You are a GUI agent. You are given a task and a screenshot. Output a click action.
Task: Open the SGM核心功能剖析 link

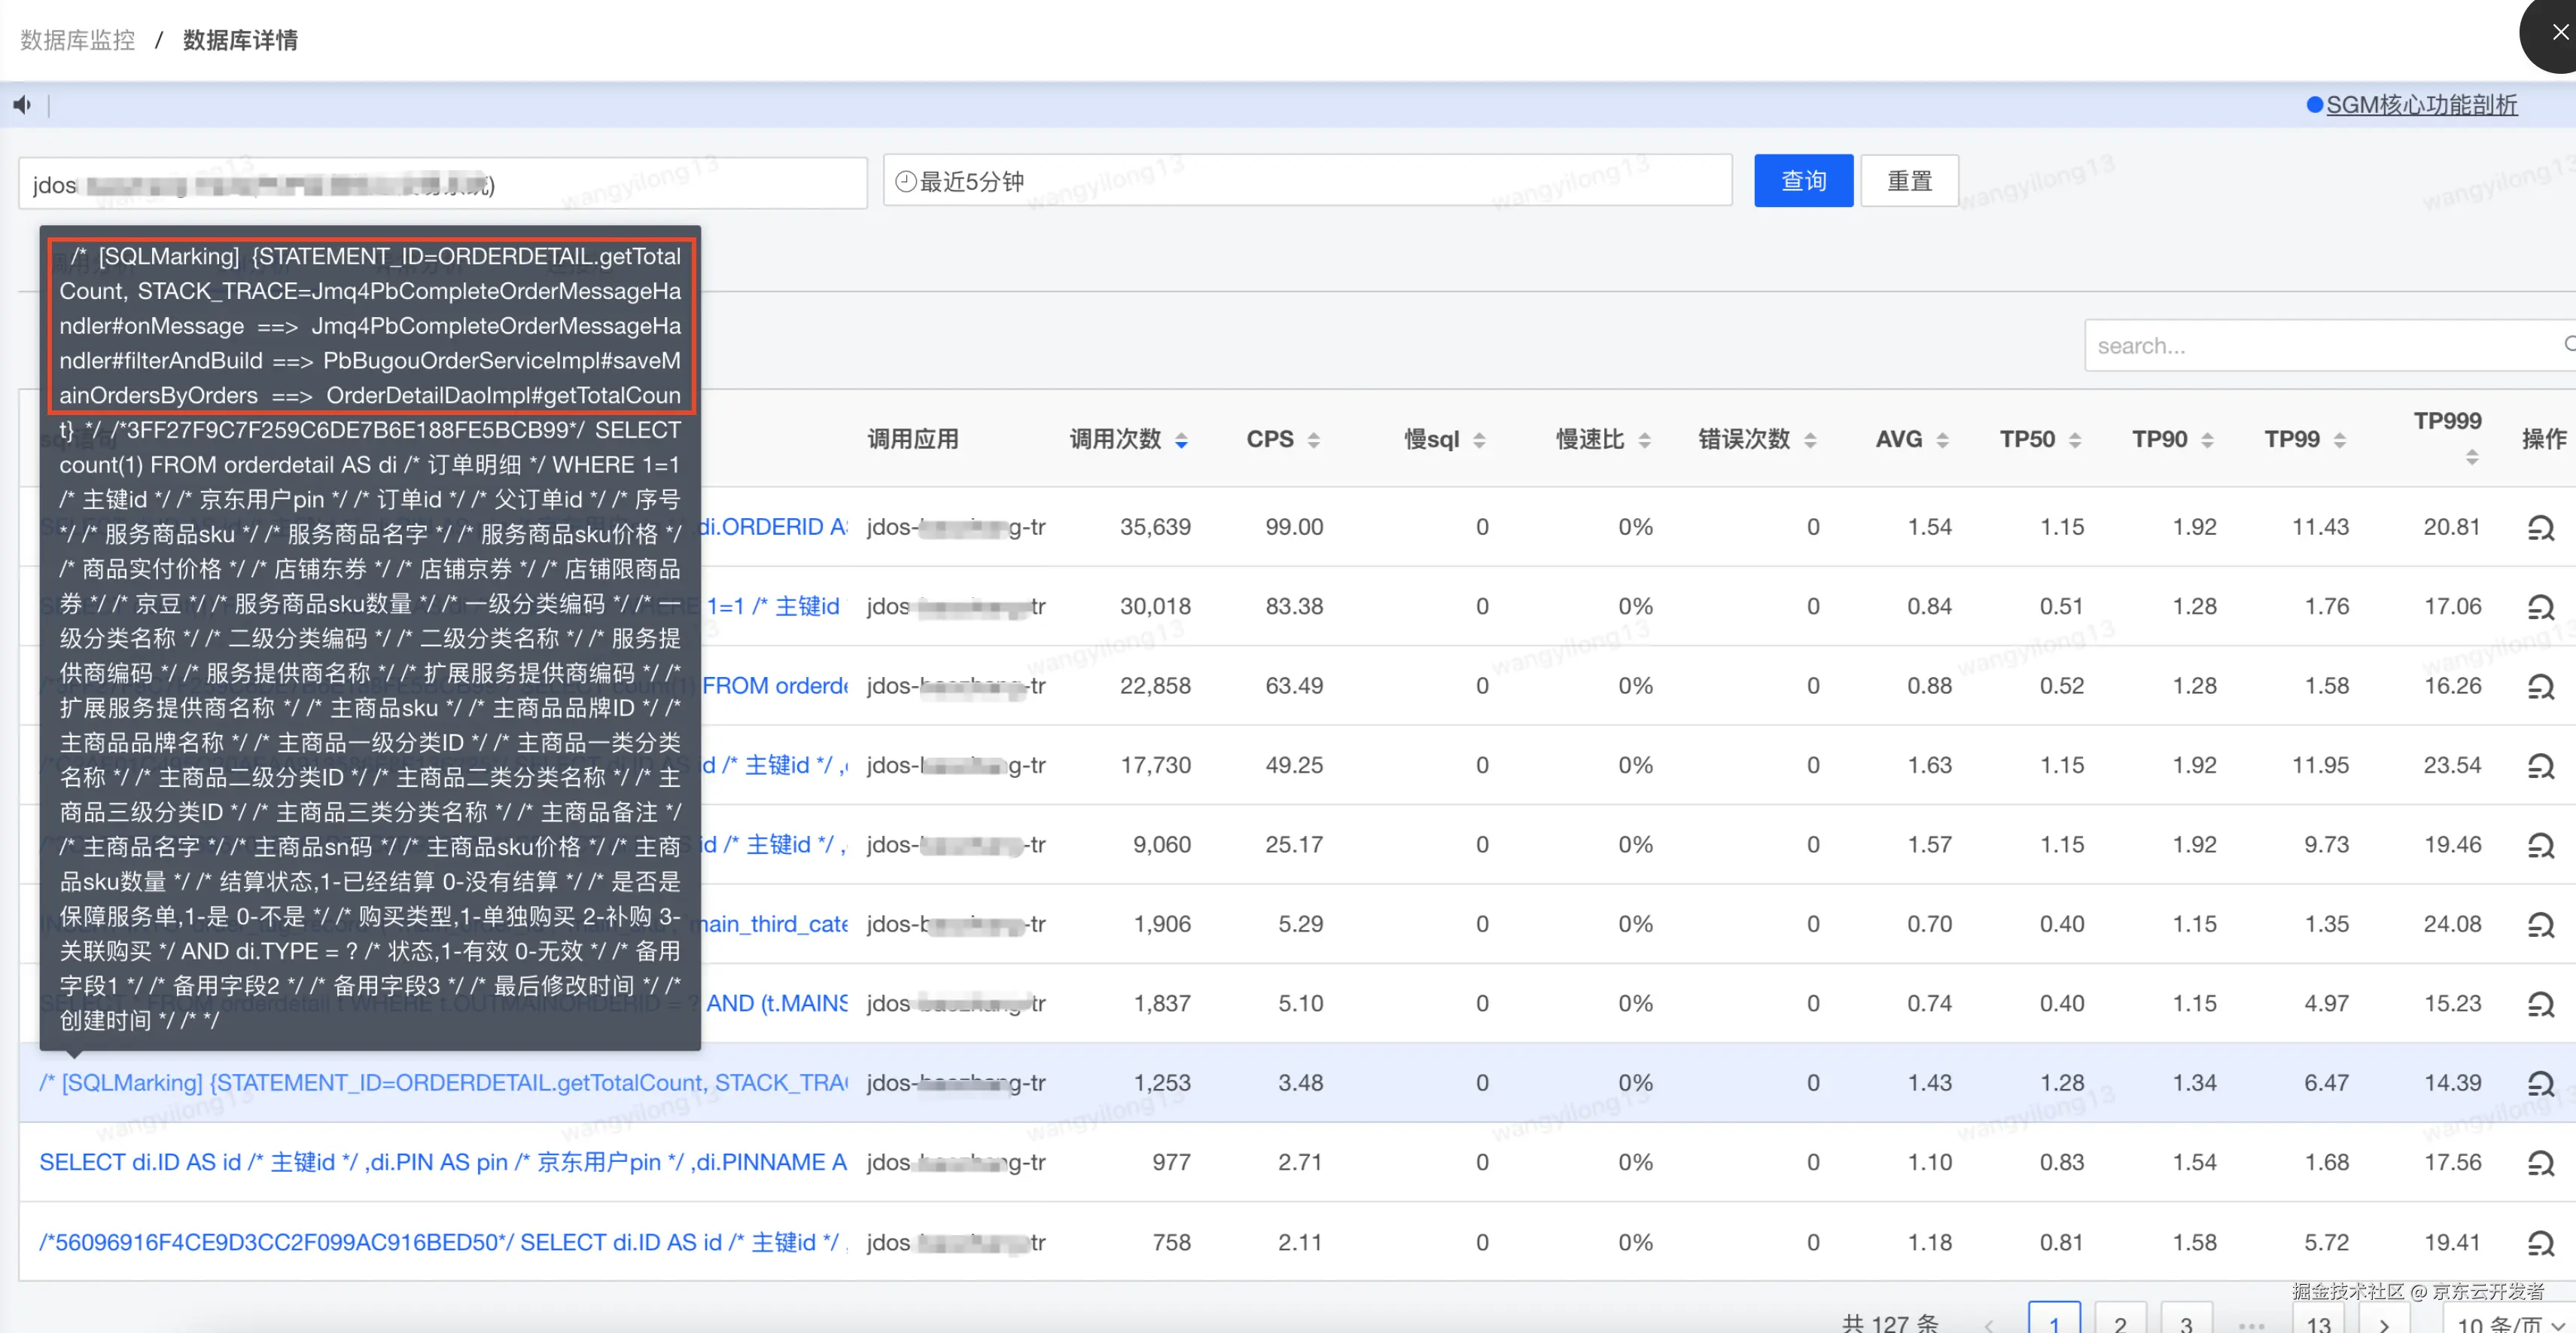pos(2420,105)
